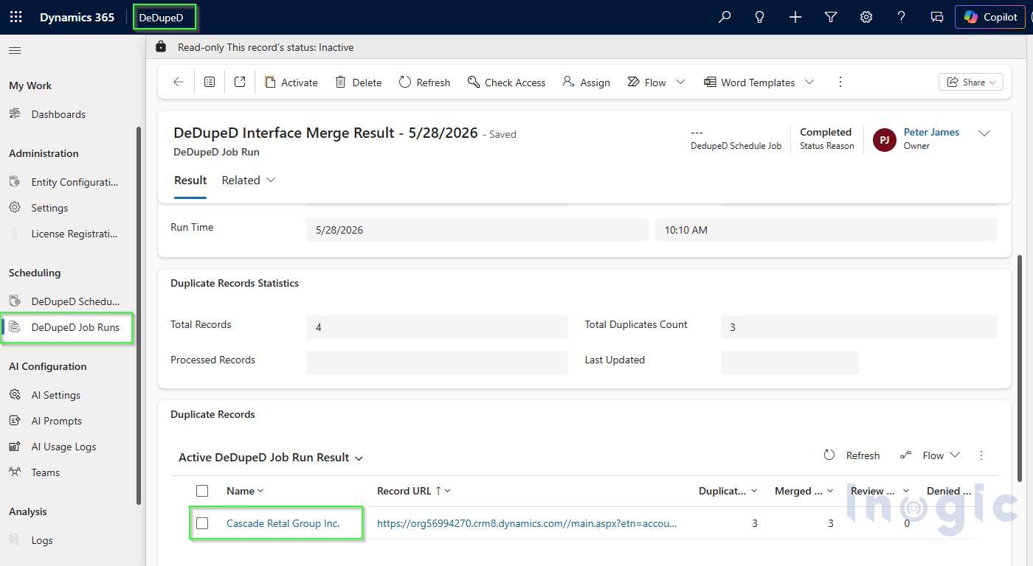
Task: Expand the header fields chevron beside Owner
Action: tap(984, 133)
